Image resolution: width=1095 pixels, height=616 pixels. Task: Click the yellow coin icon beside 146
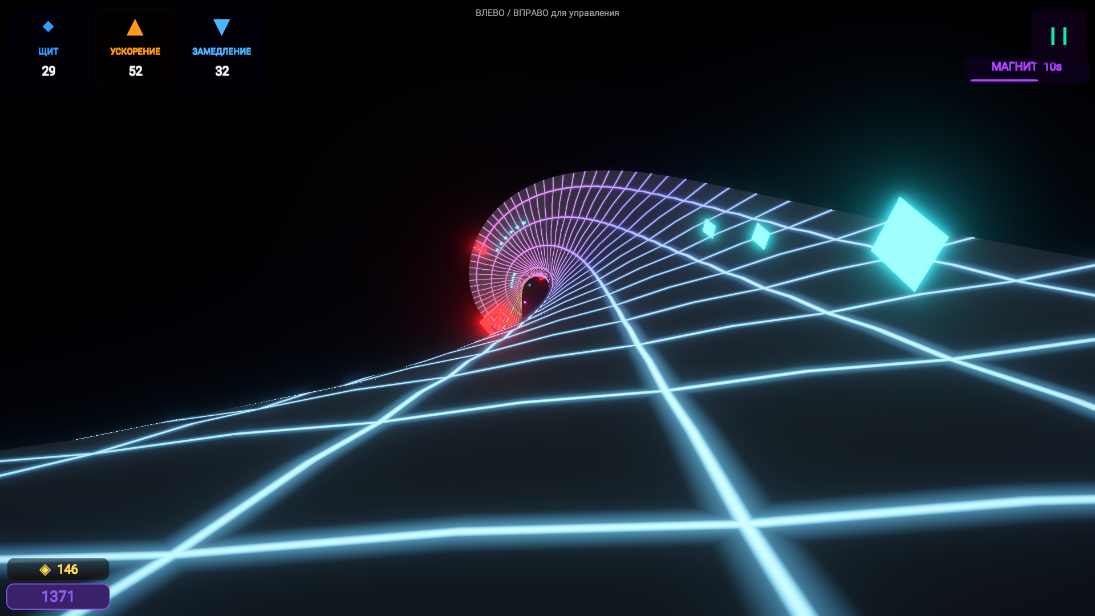pyautogui.click(x=44, y=569)
